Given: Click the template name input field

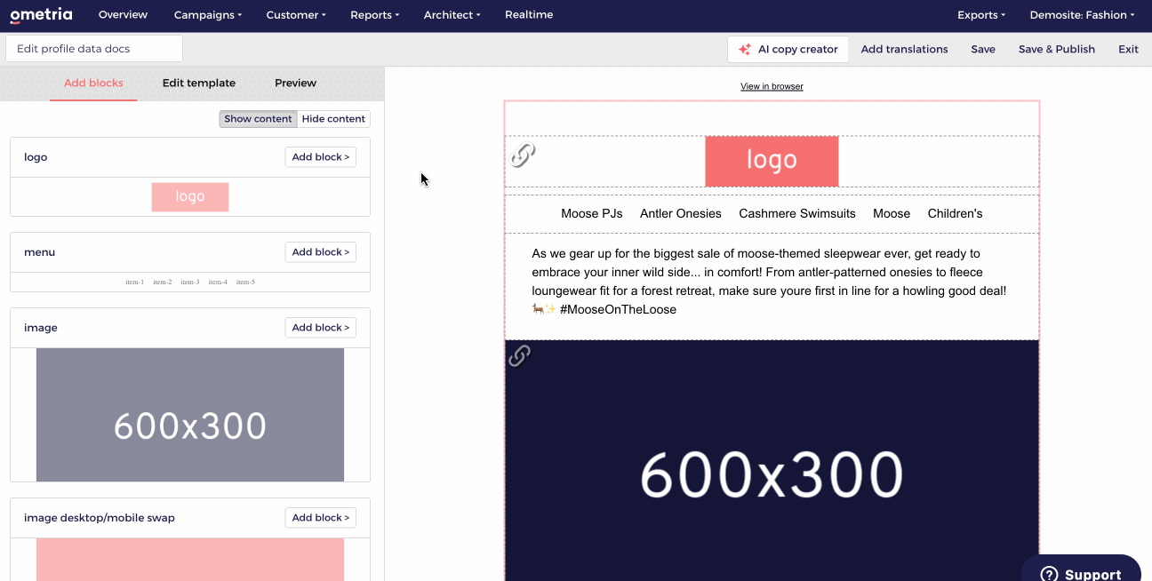Looking at the screenshot, I should [x=94, y=49].
